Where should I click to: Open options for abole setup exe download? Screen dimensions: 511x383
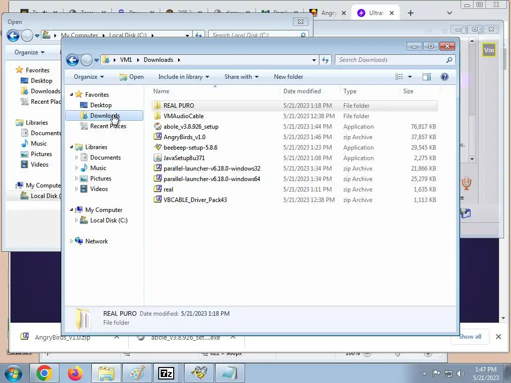pyautogui.click(x=233, y=338)
